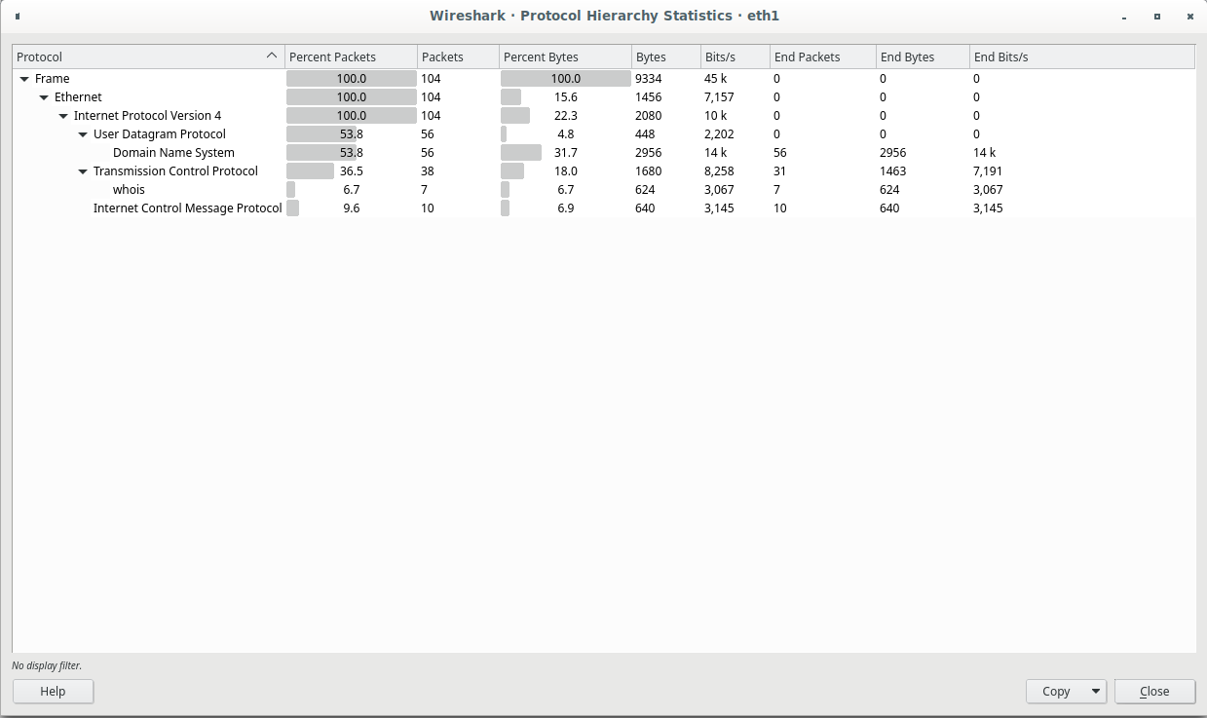Click TCP end packets value 31
1207x718 pixels.
click(x=780, y=171)
